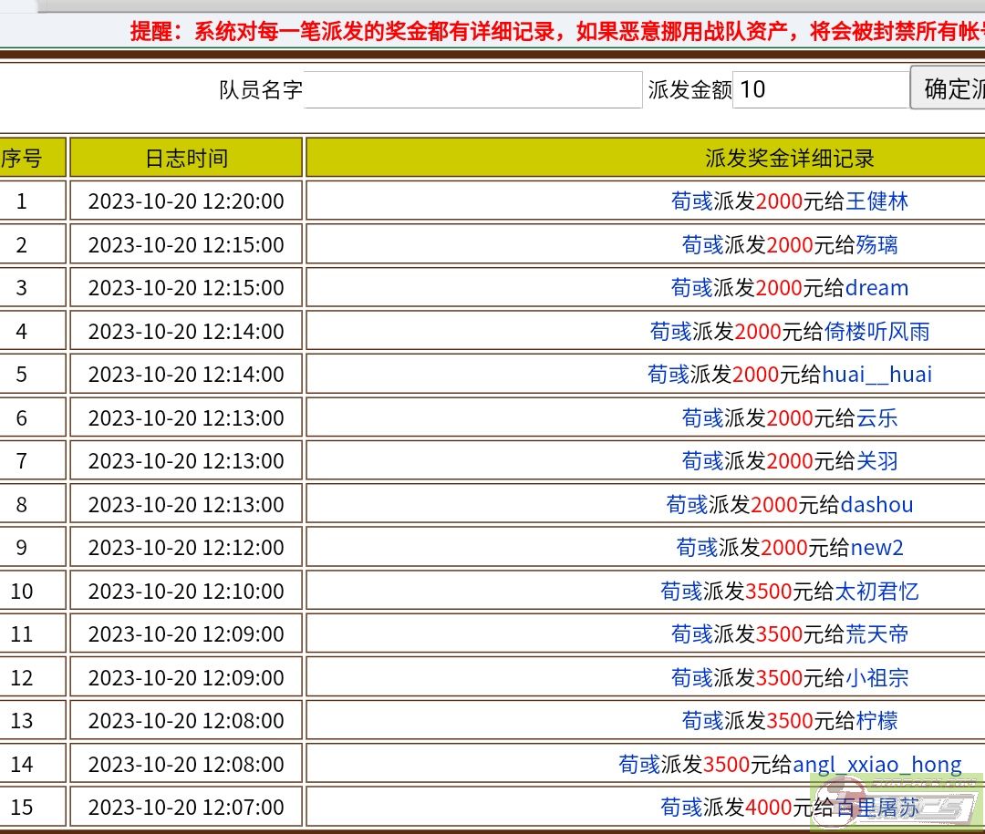Image resolution: width=985 pixels, height=834 pixels.
Task: Click the 日志时间 column header
Action: tap(186, 158)
